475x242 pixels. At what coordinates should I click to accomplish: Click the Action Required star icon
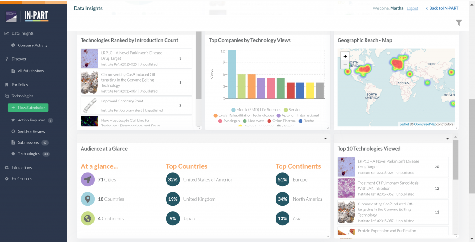pyautogui.click(x=13, y=120)
